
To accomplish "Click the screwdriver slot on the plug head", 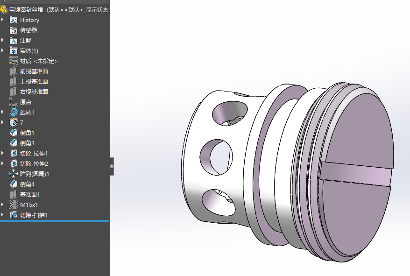I will tap(356, 174).
